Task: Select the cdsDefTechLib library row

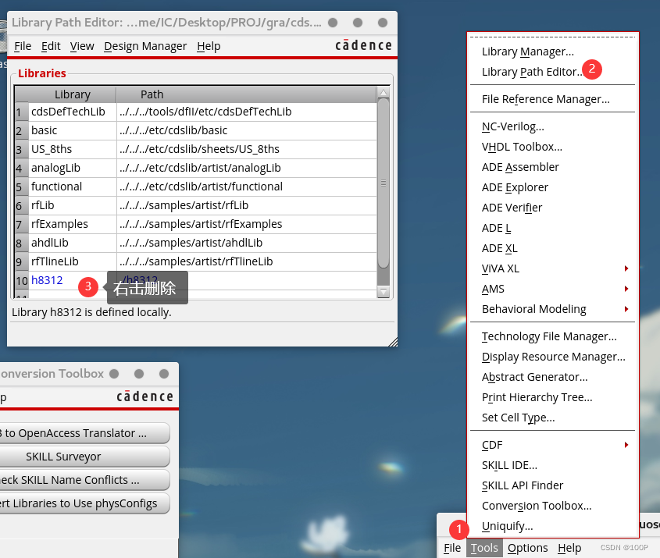Action: point(196,112)
